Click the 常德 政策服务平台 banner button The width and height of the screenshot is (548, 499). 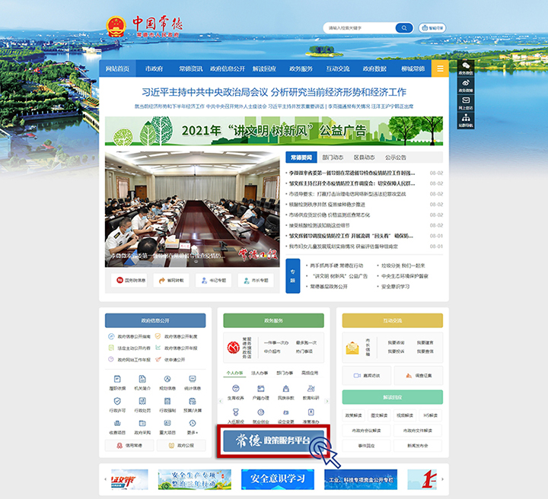[274, 441]
